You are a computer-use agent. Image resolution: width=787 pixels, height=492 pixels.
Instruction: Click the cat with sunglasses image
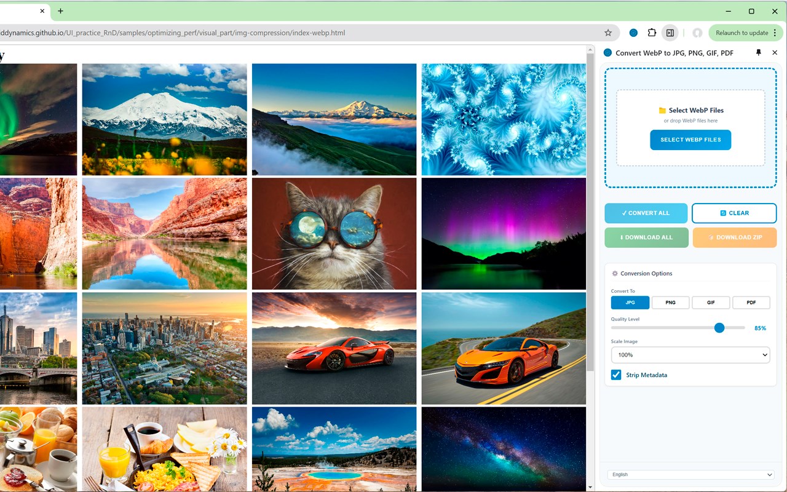tap(334, 234)
